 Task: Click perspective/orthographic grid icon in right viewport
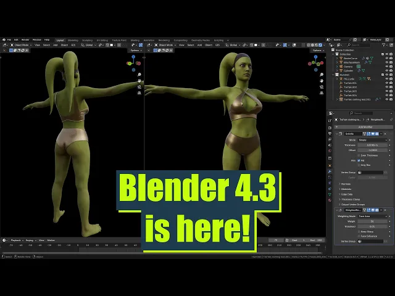322,93
